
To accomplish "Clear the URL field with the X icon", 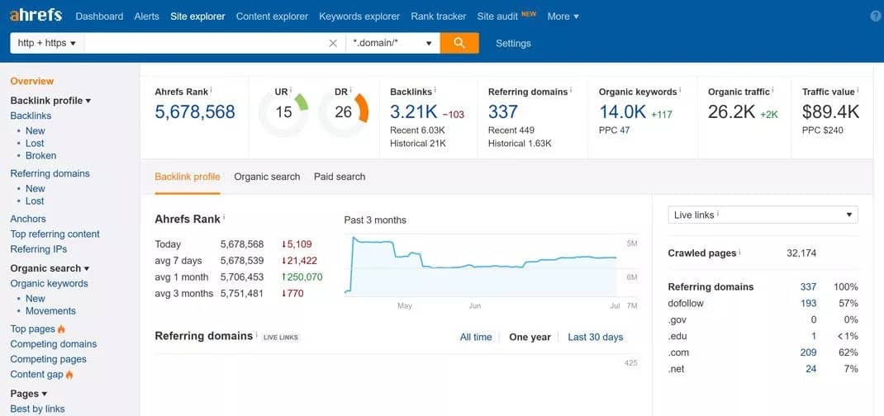I will [333, 44].
